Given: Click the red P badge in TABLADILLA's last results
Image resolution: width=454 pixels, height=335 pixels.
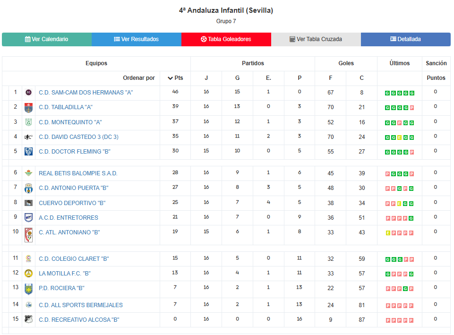Looking at the screenshot, I should 412,108.
